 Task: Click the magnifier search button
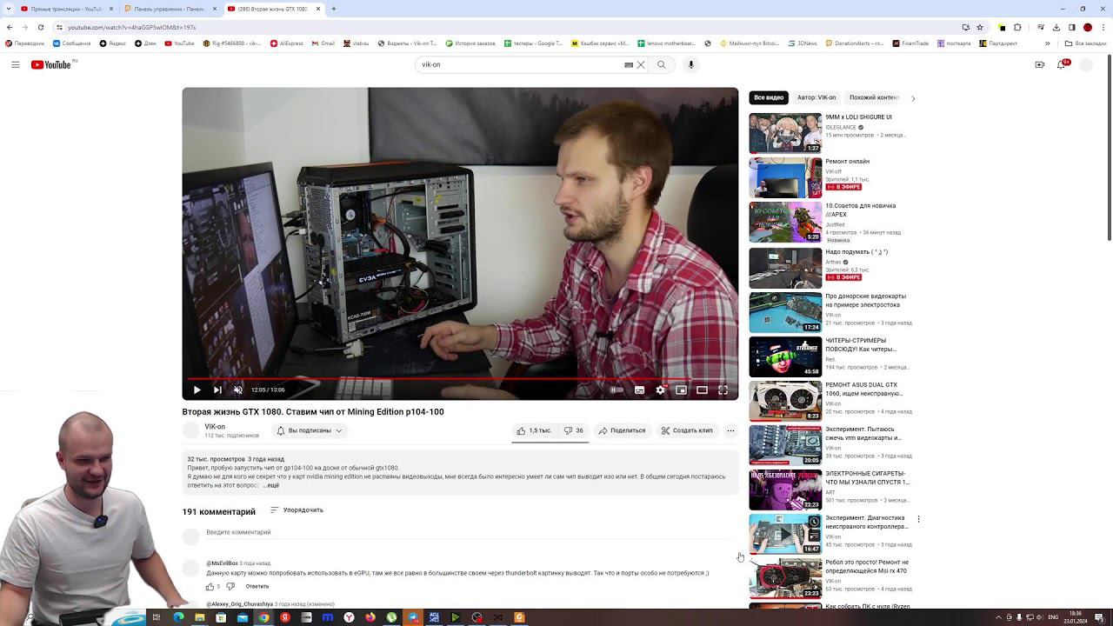[662, 64]
